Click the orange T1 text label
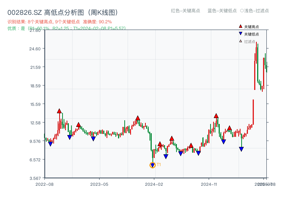Image resolution: width=296 pixels, height=222 pixels. [x=159, y=165]
